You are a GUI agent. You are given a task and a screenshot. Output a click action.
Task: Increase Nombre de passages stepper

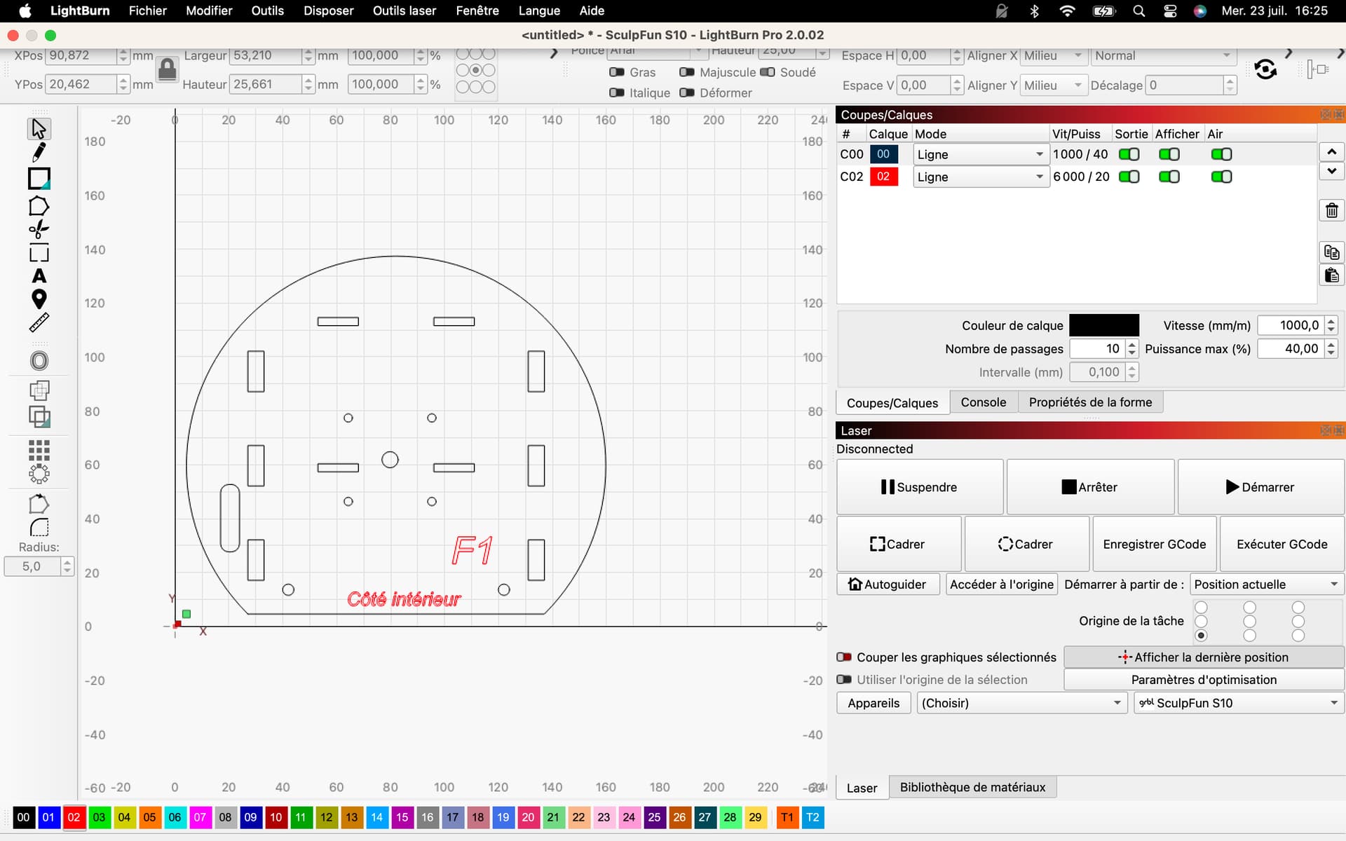coord(1131,344)
